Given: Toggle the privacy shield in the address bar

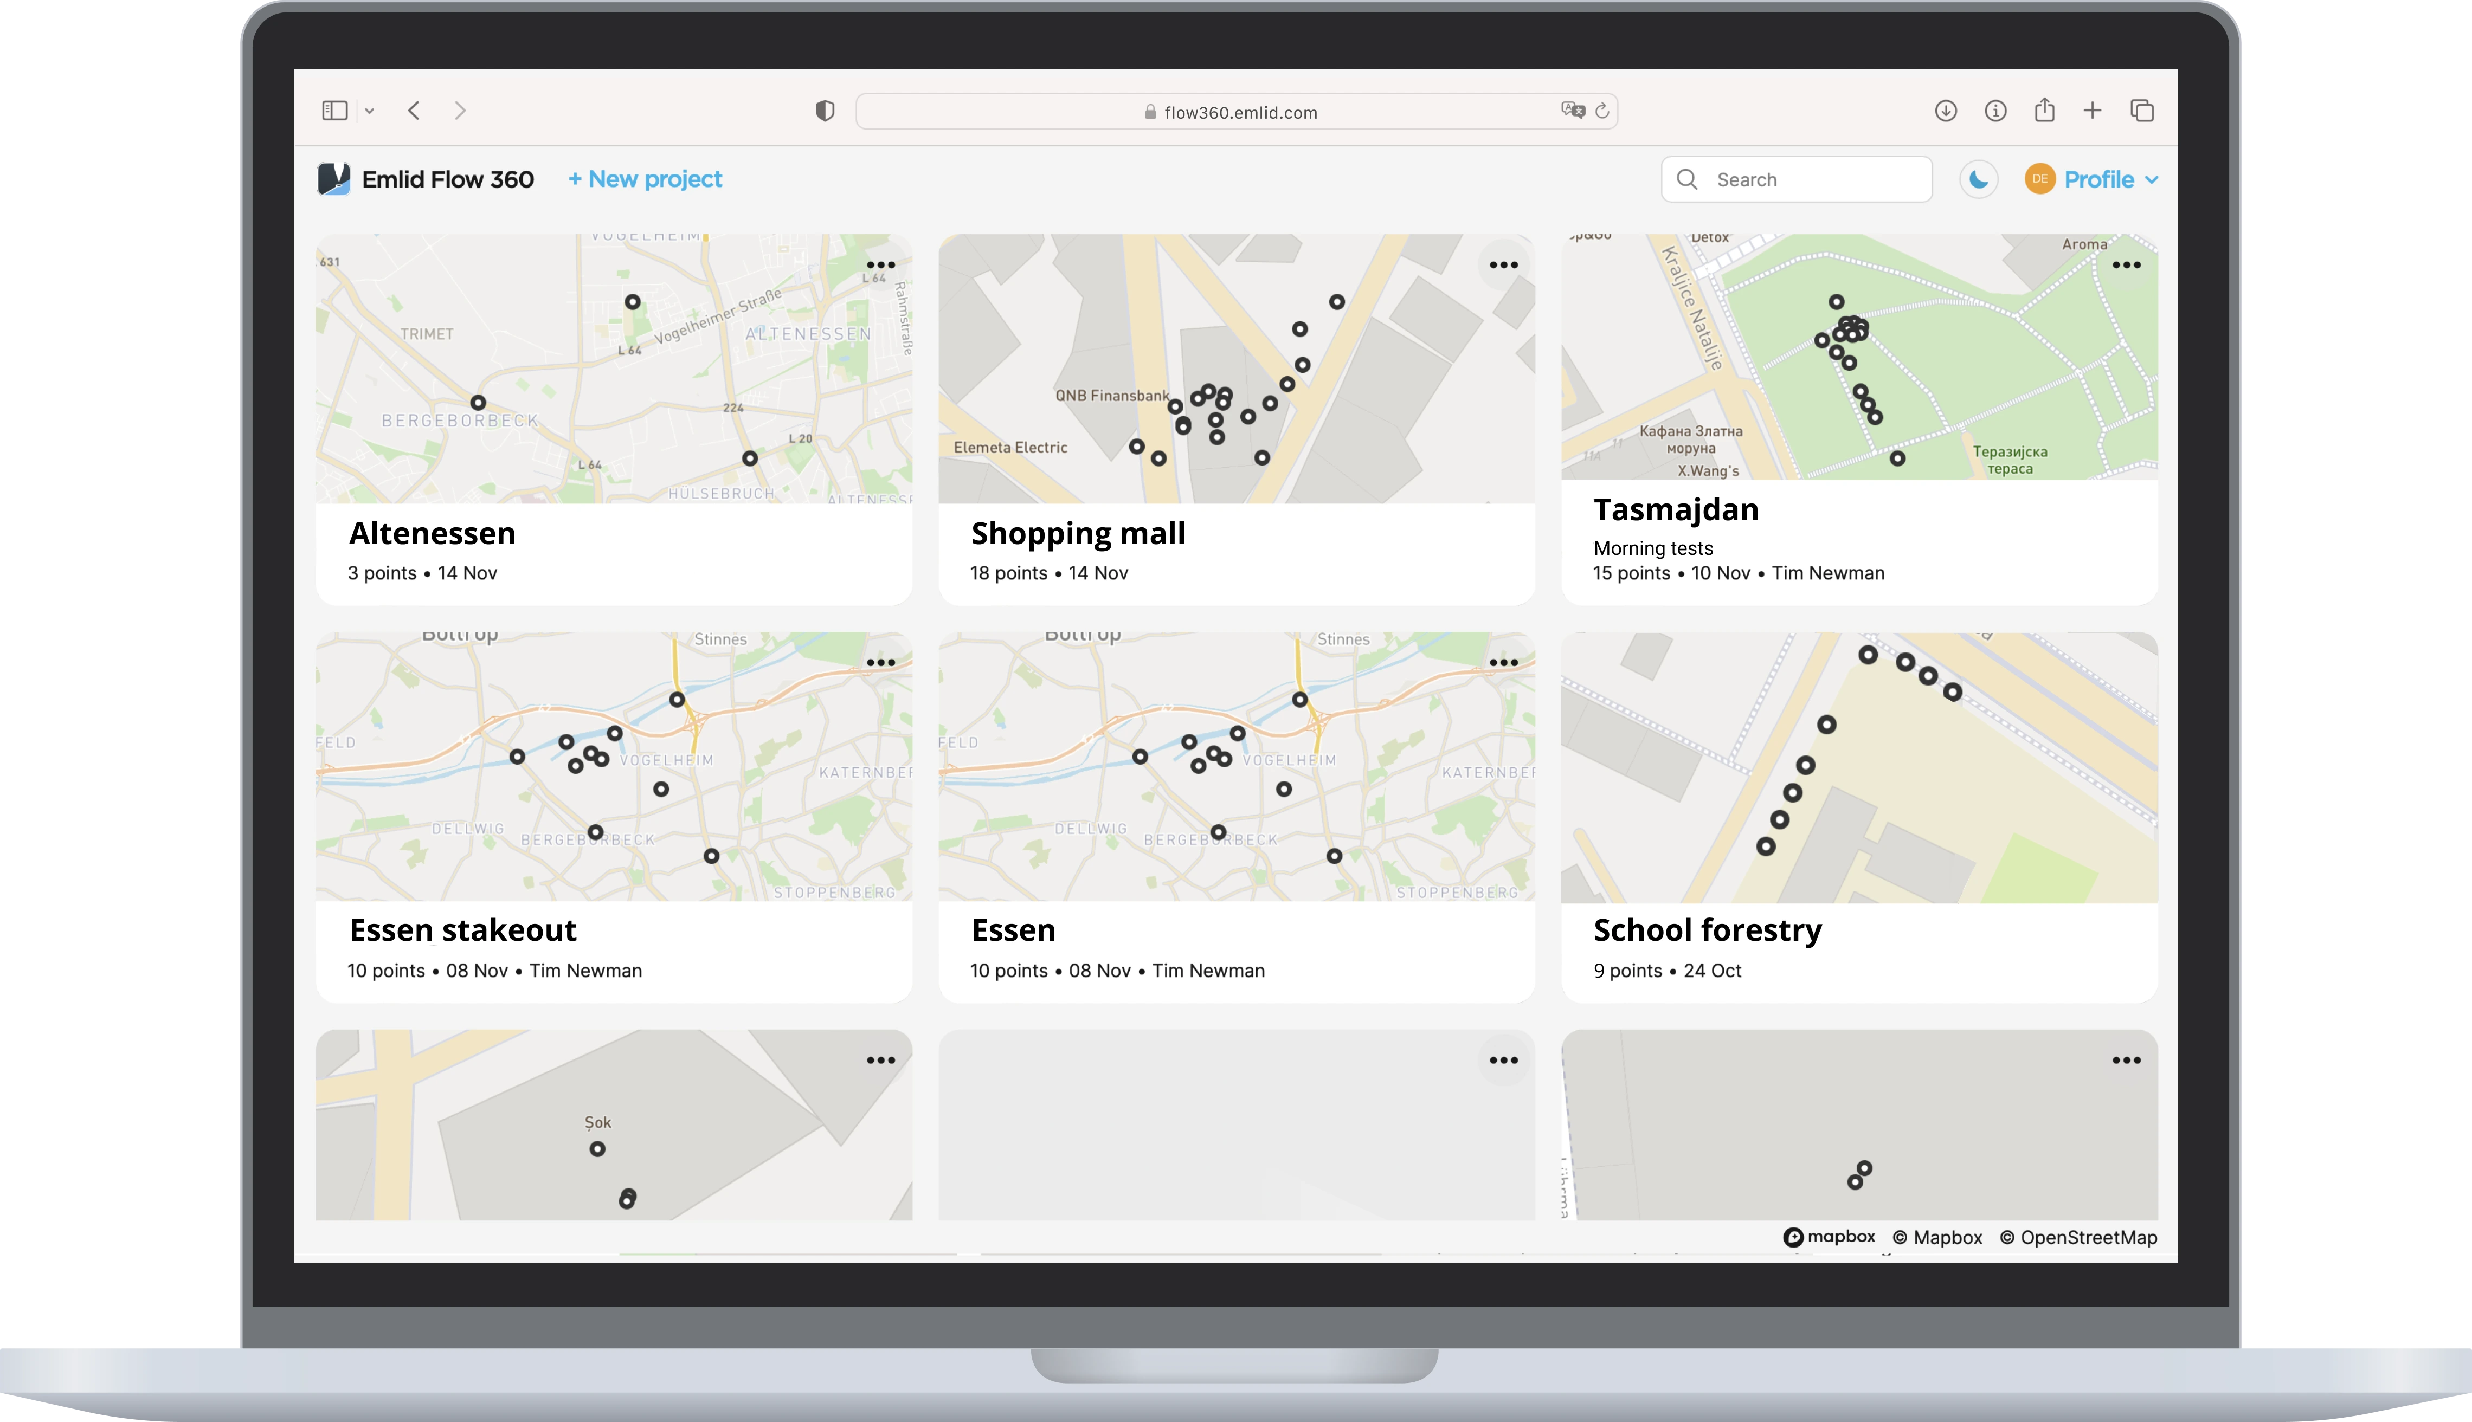Looking at the screenshot, I should point(825,111).
